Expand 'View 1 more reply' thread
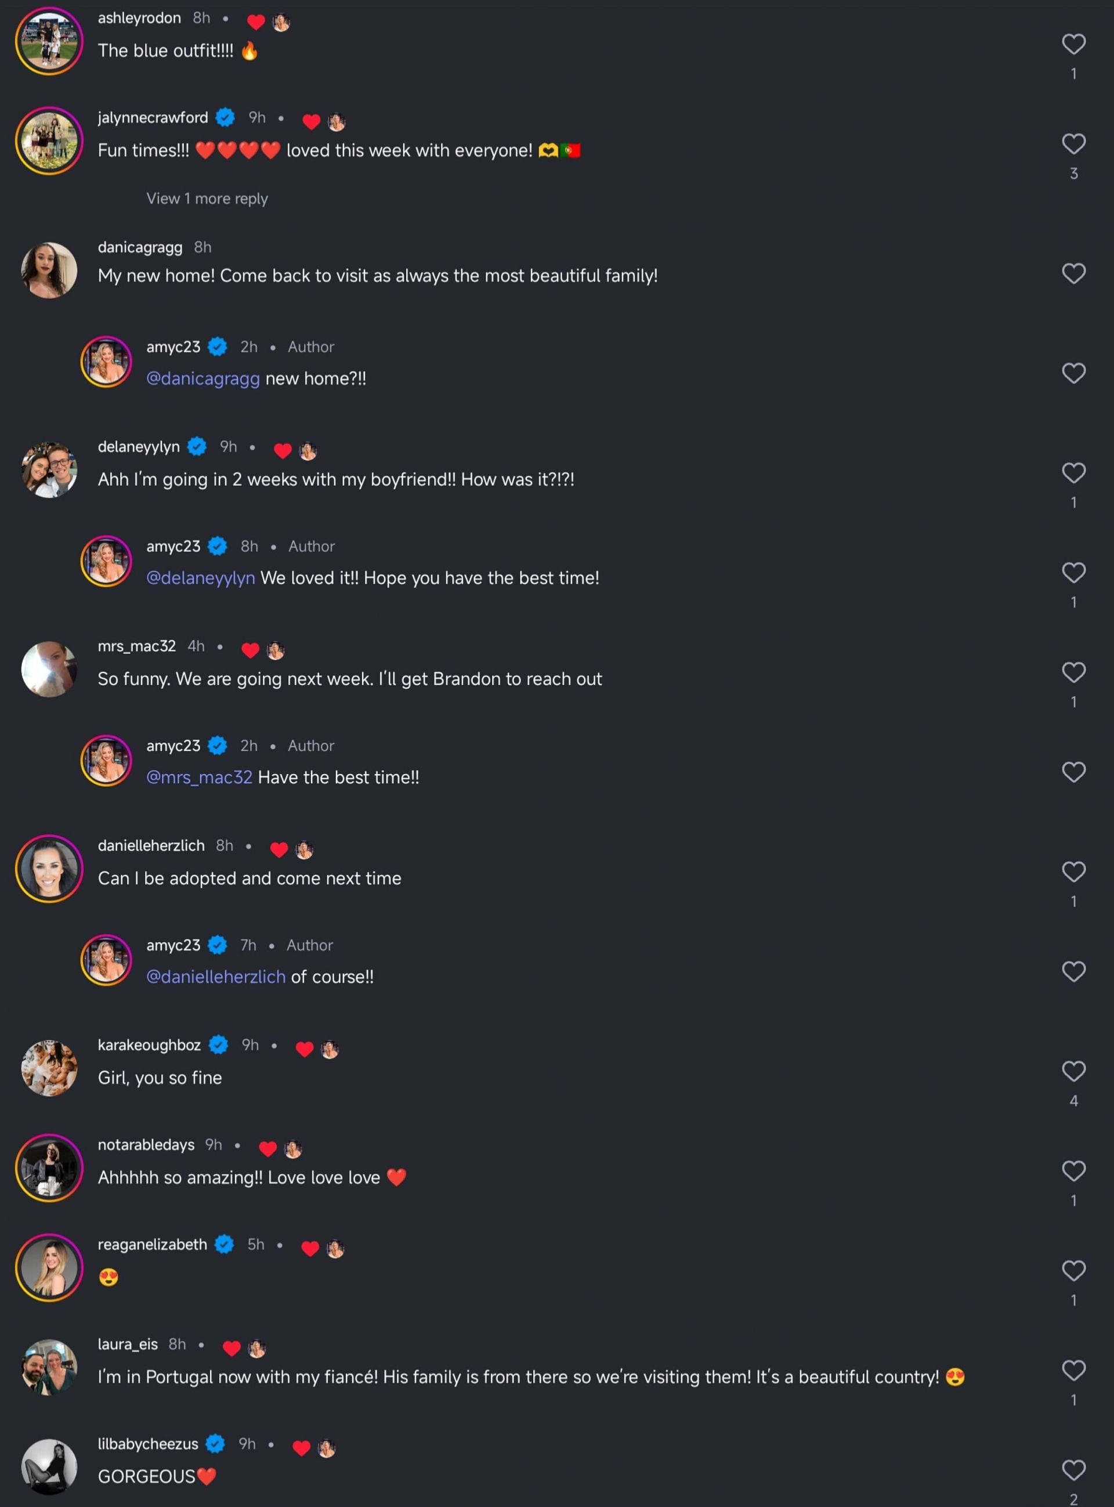The height and width of the screenshot is (1507, 1114). pos(207,199)
